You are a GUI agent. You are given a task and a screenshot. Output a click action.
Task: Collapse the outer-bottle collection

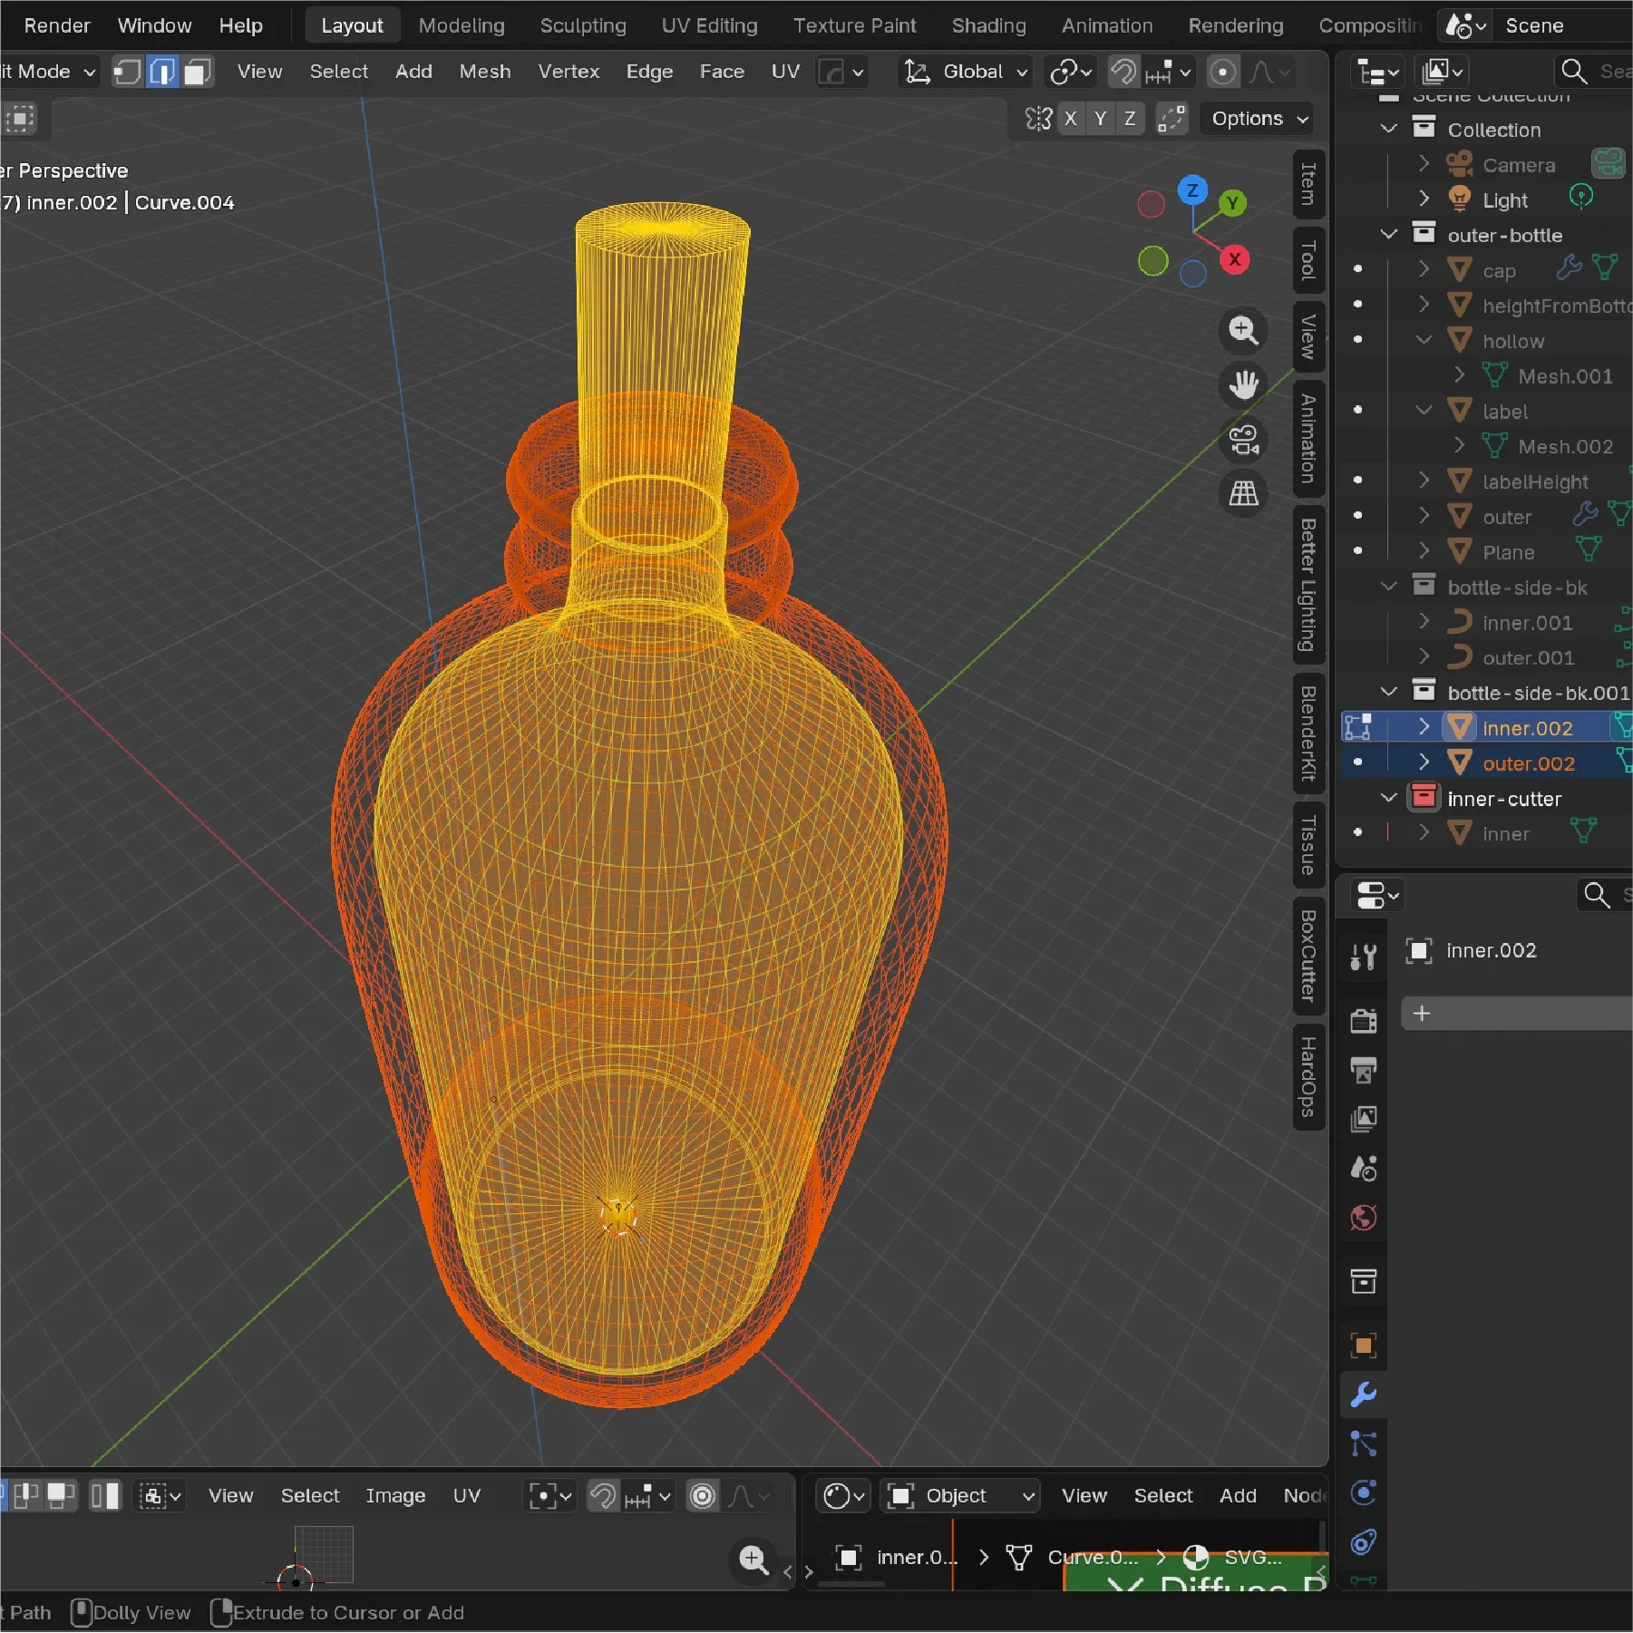point(1389,234)
